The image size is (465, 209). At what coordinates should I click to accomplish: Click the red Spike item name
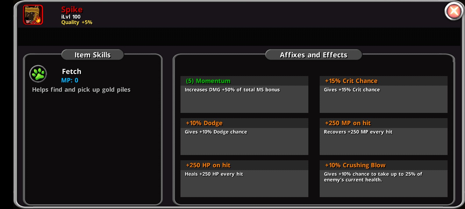point(72,10)
